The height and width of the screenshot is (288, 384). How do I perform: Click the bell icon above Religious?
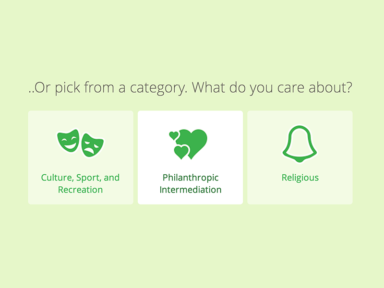point(300,143)
